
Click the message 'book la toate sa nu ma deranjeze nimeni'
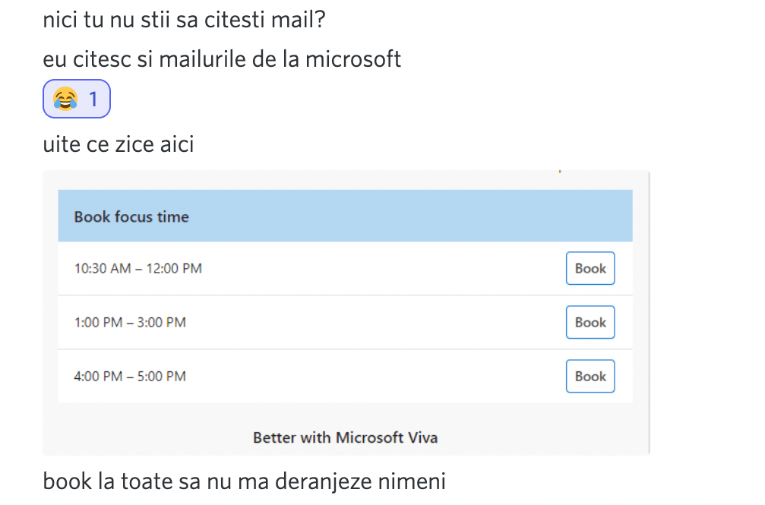coord(244,481)
